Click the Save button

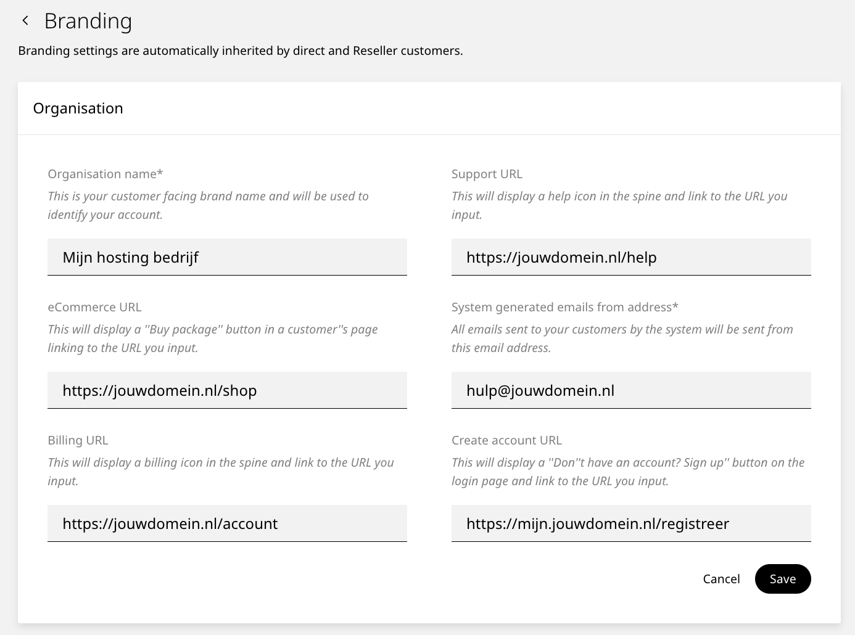782,579
